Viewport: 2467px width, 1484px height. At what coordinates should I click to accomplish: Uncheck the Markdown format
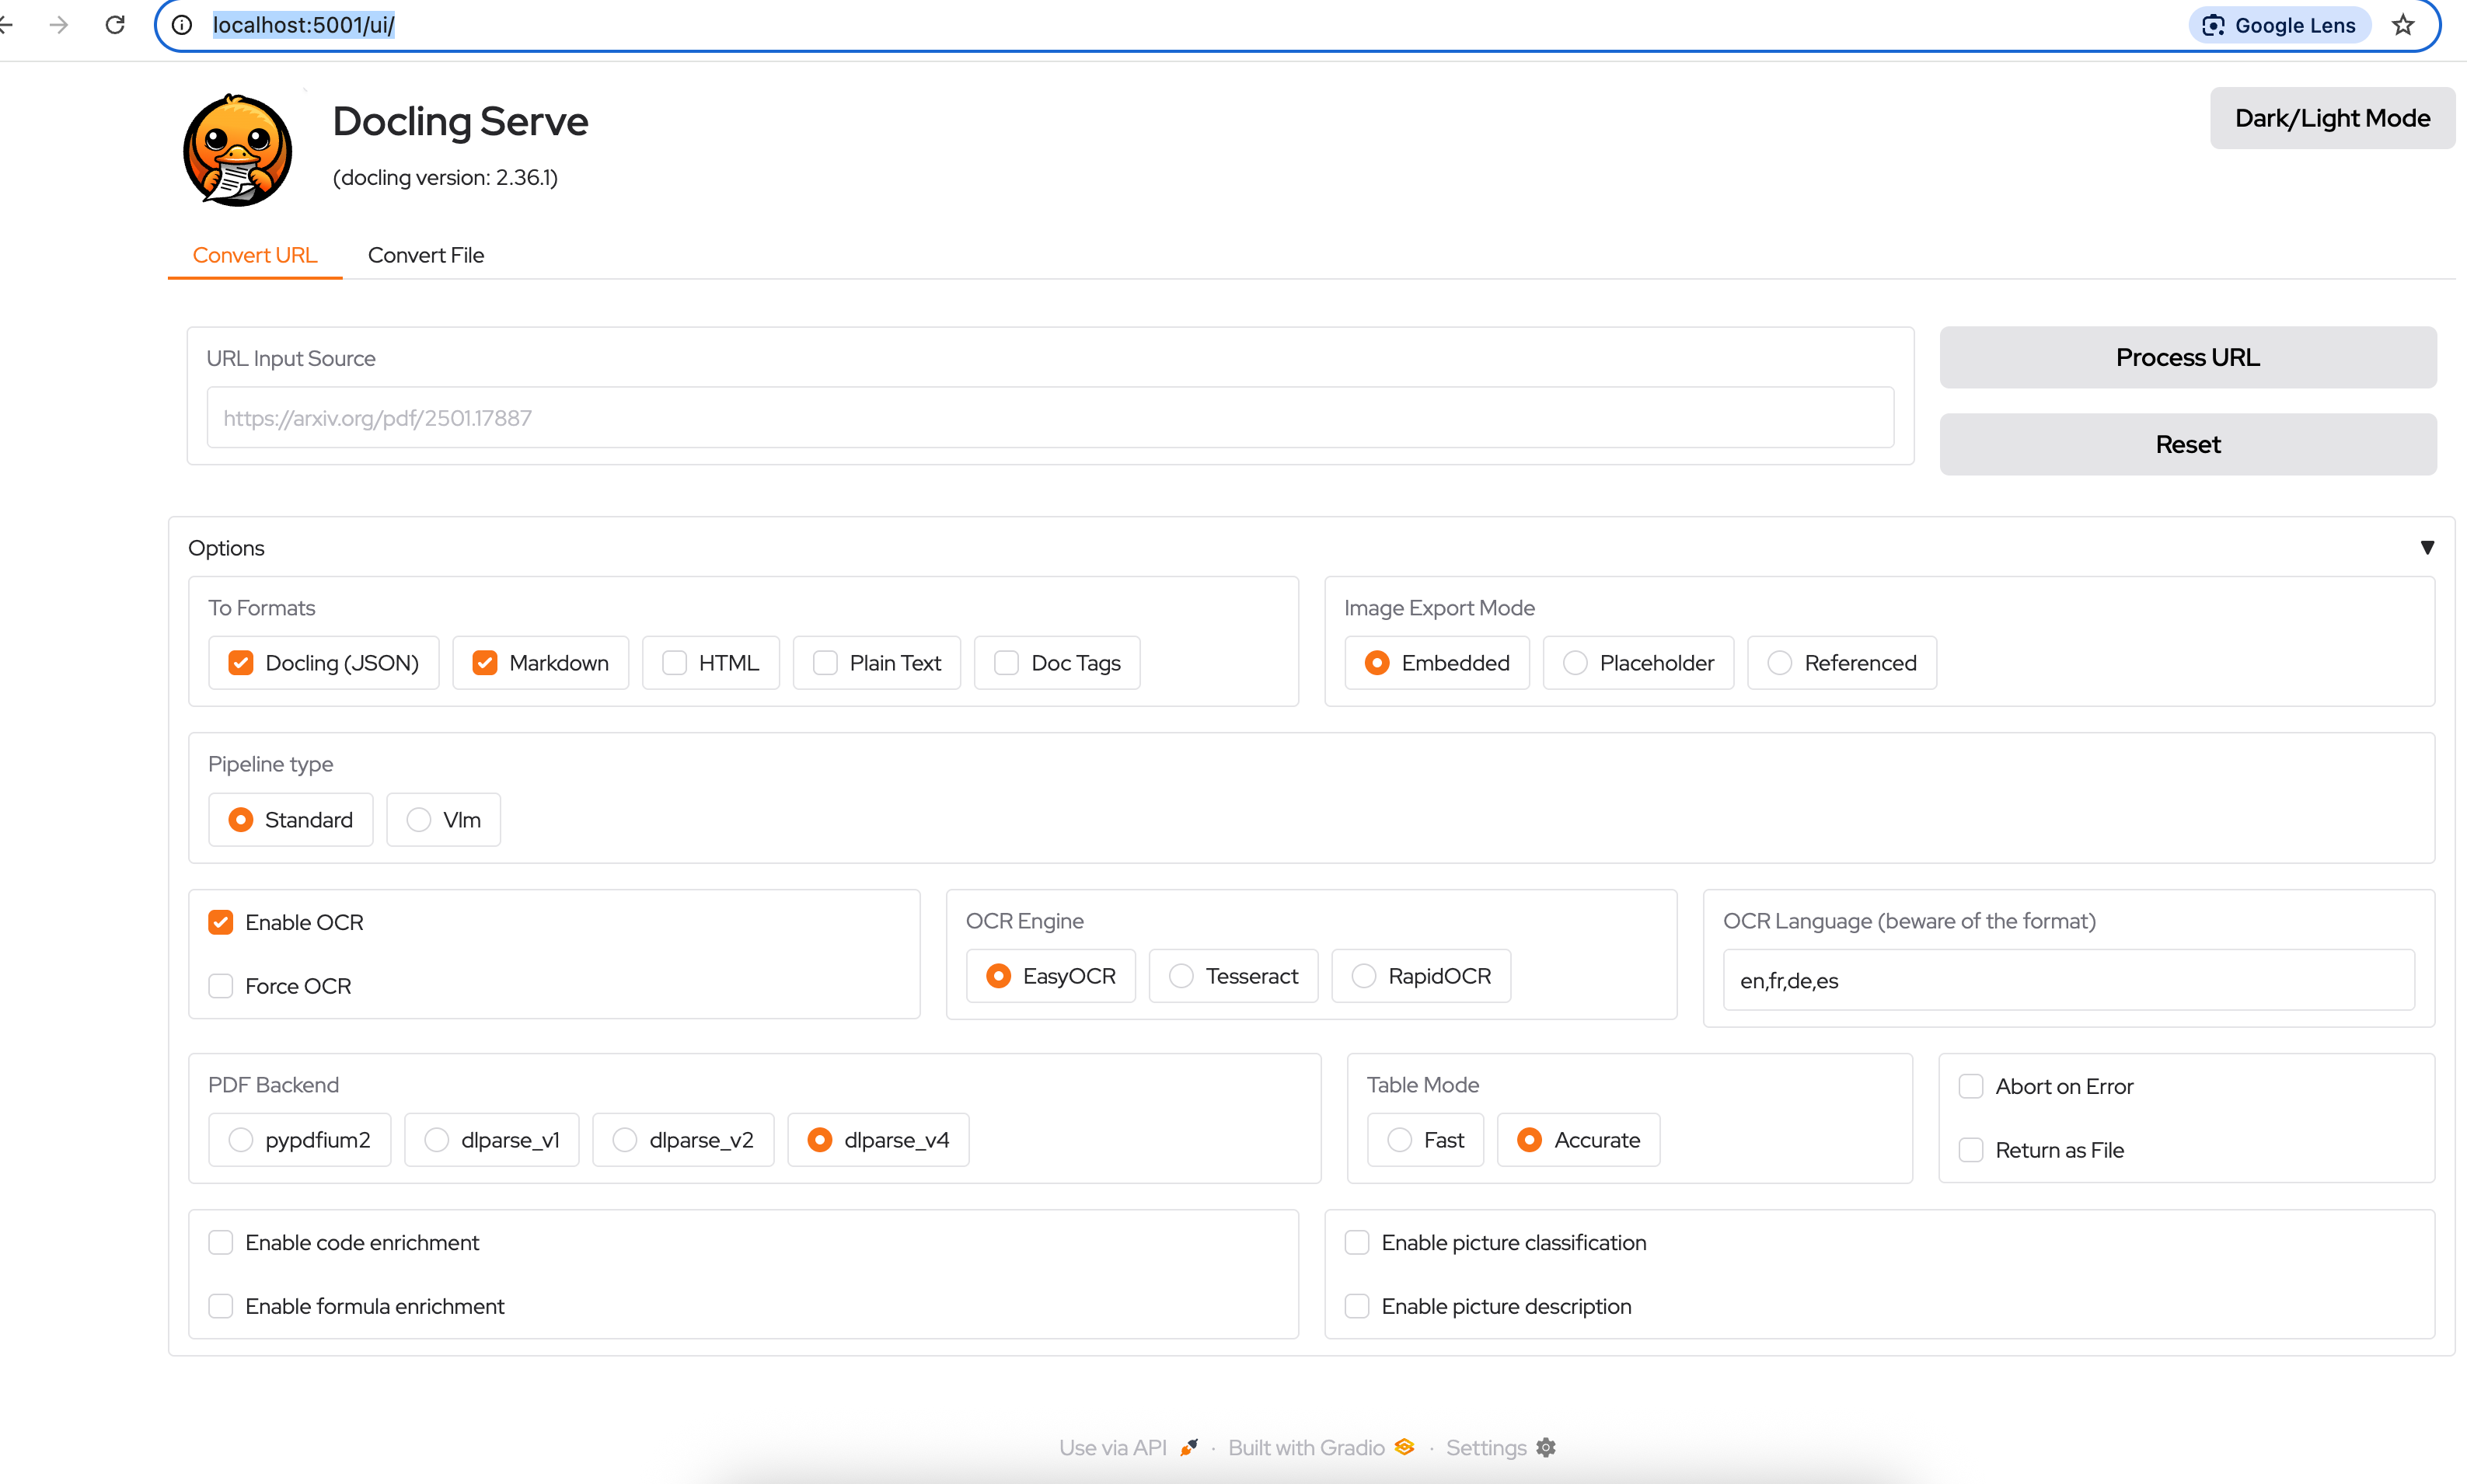(x=485, y=663)
